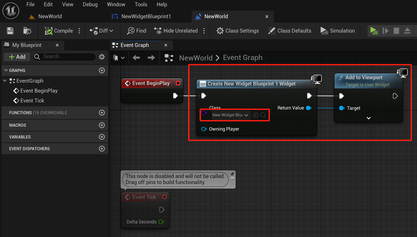
Task: Add a new macro with plus icon
Action: (102, 125)
